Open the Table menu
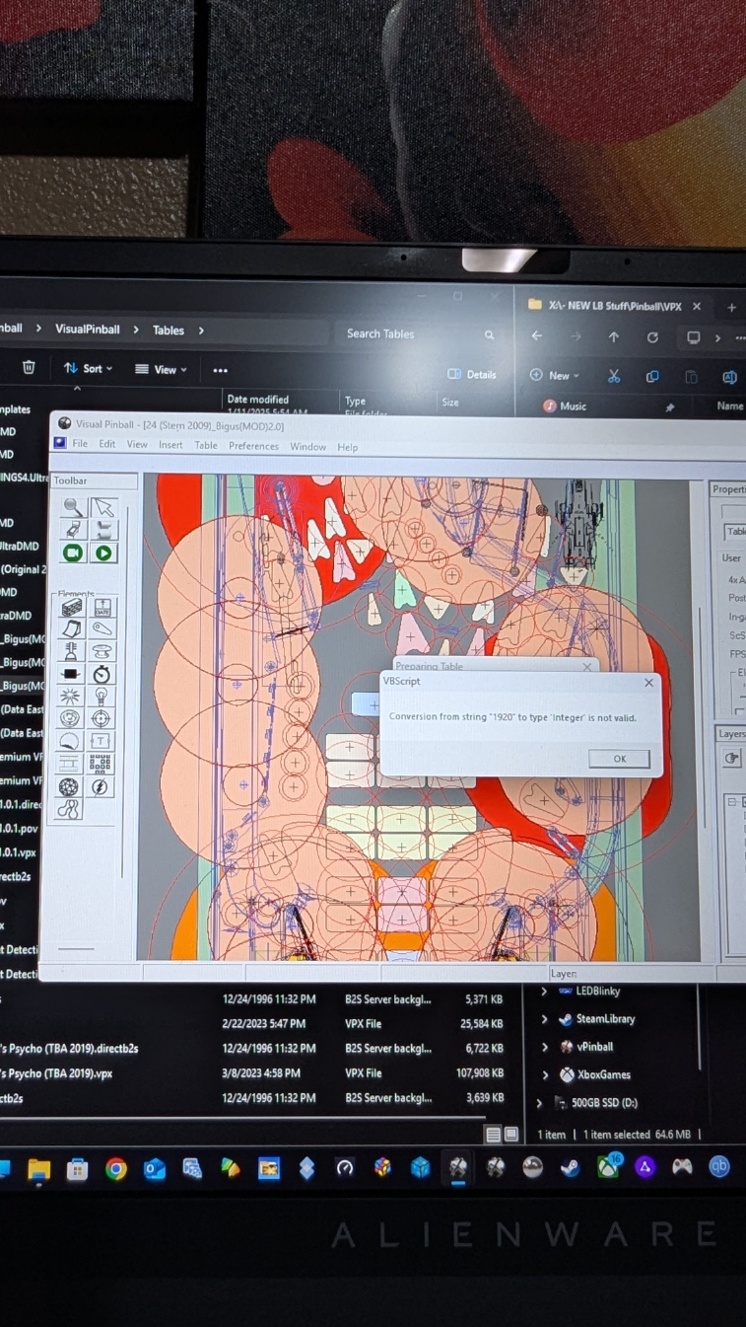The width and height of the screenshot is (746, 1327). pos(206,445)
